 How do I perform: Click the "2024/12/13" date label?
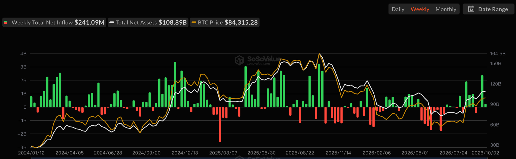[185, 153]
